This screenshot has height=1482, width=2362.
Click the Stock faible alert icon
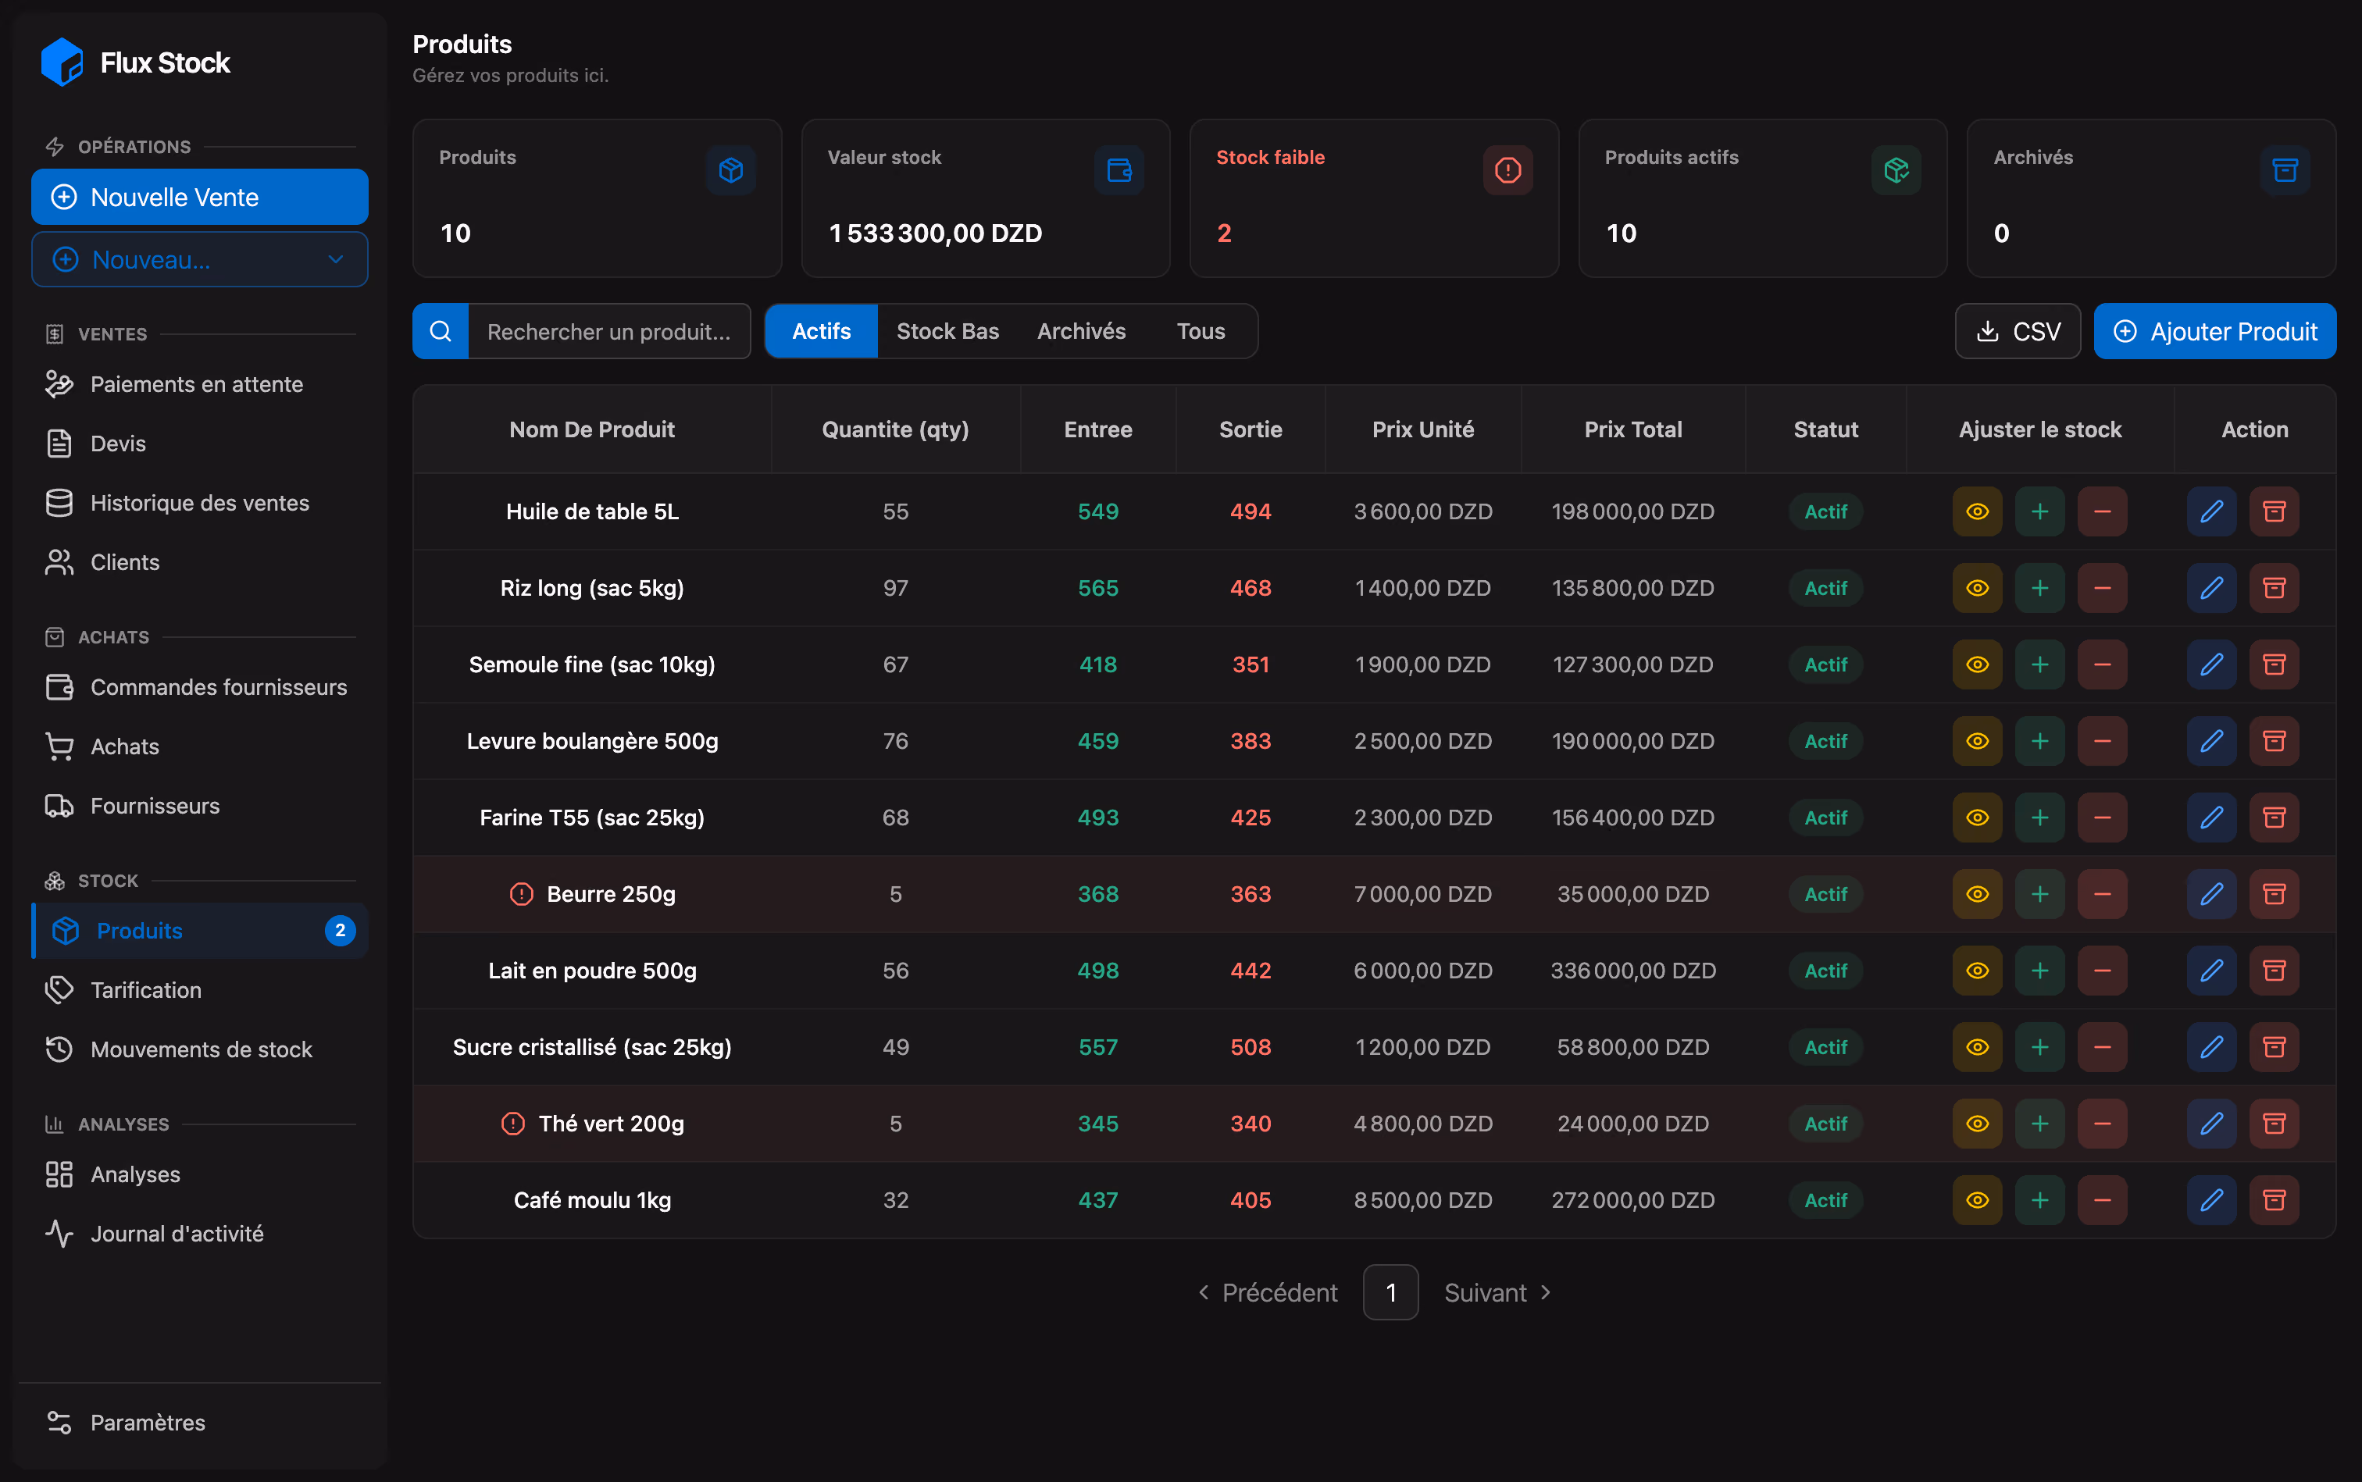1508,170
